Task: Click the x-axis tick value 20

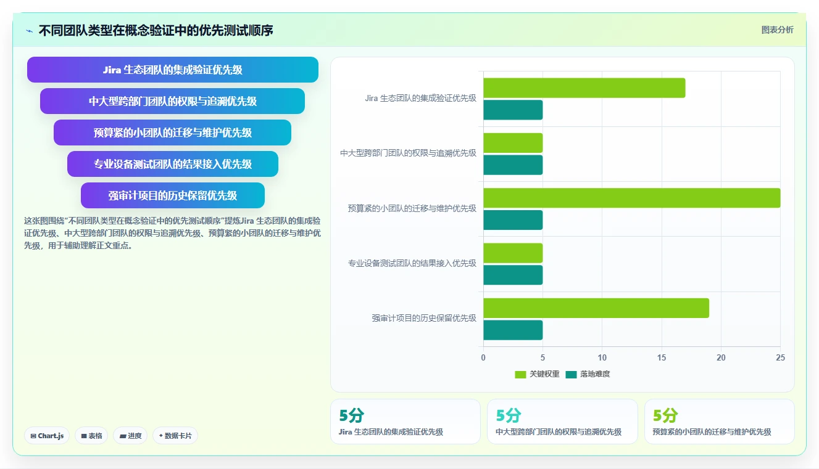Action: coord(721,357)
